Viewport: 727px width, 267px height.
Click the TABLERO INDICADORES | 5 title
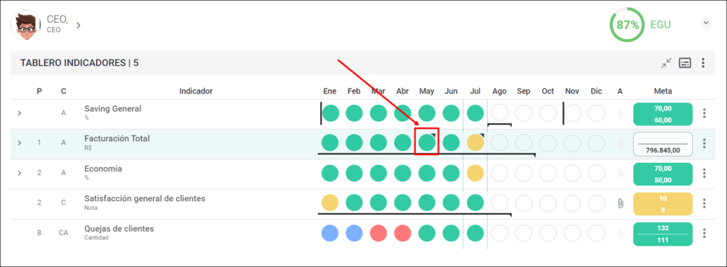click(x=80, y=63)
